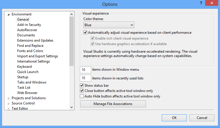220x128 pixels.
Task: Select the Projects and Solutions label
Action: [29, 98]
